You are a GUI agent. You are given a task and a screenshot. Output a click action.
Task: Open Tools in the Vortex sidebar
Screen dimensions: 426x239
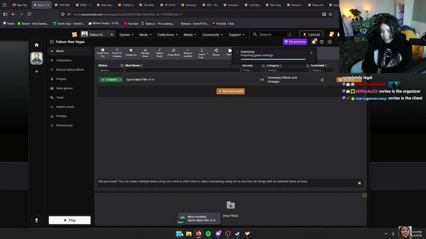click(x=70, y=98)
